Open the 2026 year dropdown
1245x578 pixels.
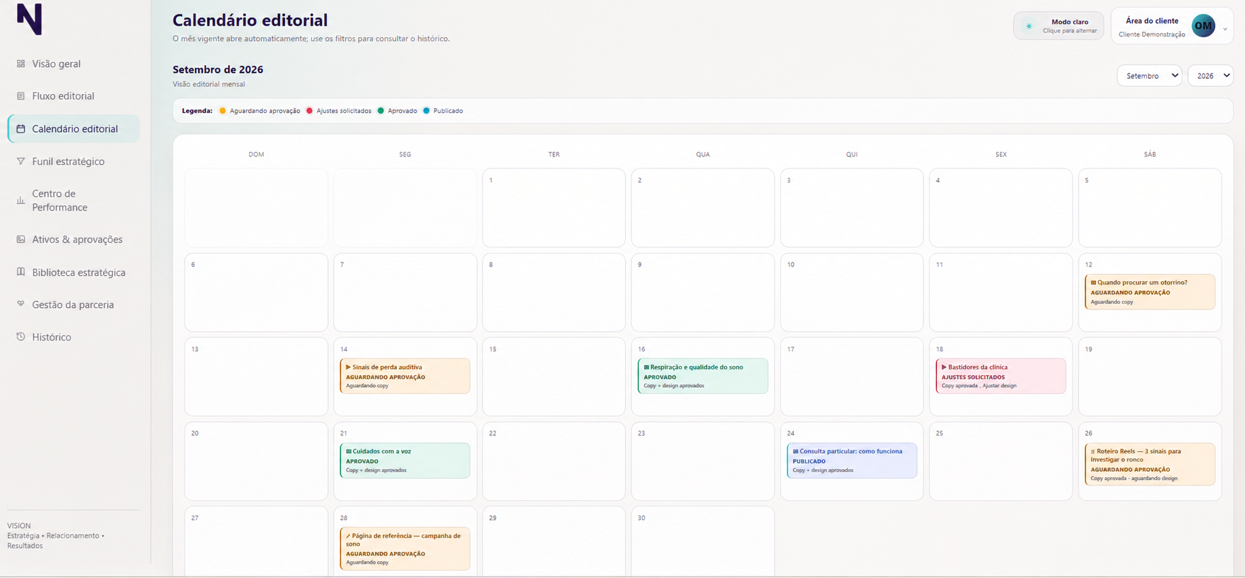click(x=1210, y=75)
